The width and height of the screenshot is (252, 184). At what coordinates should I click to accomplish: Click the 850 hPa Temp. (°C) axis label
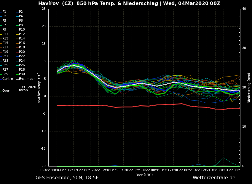tap(39, 88)
